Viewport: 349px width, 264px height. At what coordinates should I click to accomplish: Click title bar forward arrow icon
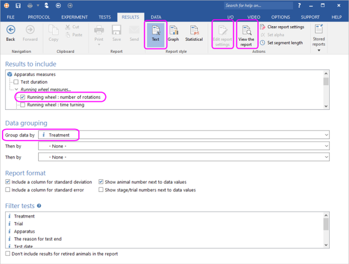point(70,5)
